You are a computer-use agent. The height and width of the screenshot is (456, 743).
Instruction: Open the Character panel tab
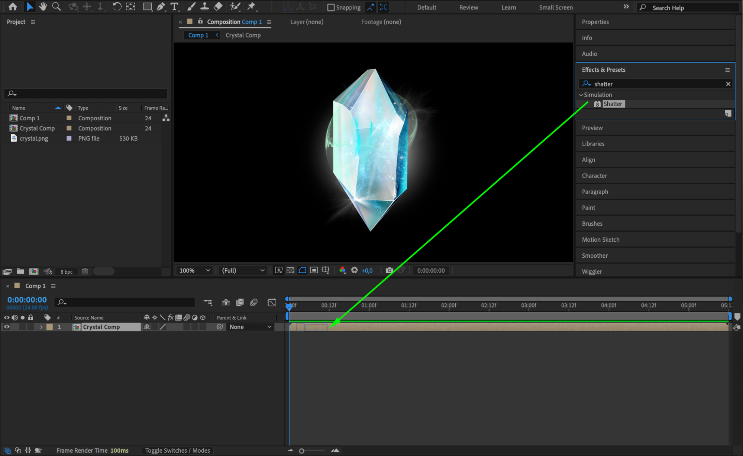[x=594, y=176]
